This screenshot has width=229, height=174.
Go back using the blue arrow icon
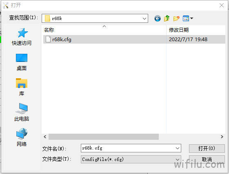(158, 18)
